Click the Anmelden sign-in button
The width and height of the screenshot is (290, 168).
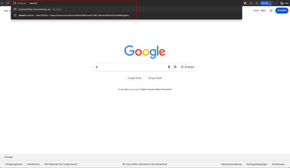282,10
